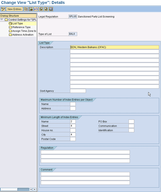Screen dimensions: 161x192
Task: Click the Undo Change arrow icon
Action: pyautogui.click(x=36, y=9)
